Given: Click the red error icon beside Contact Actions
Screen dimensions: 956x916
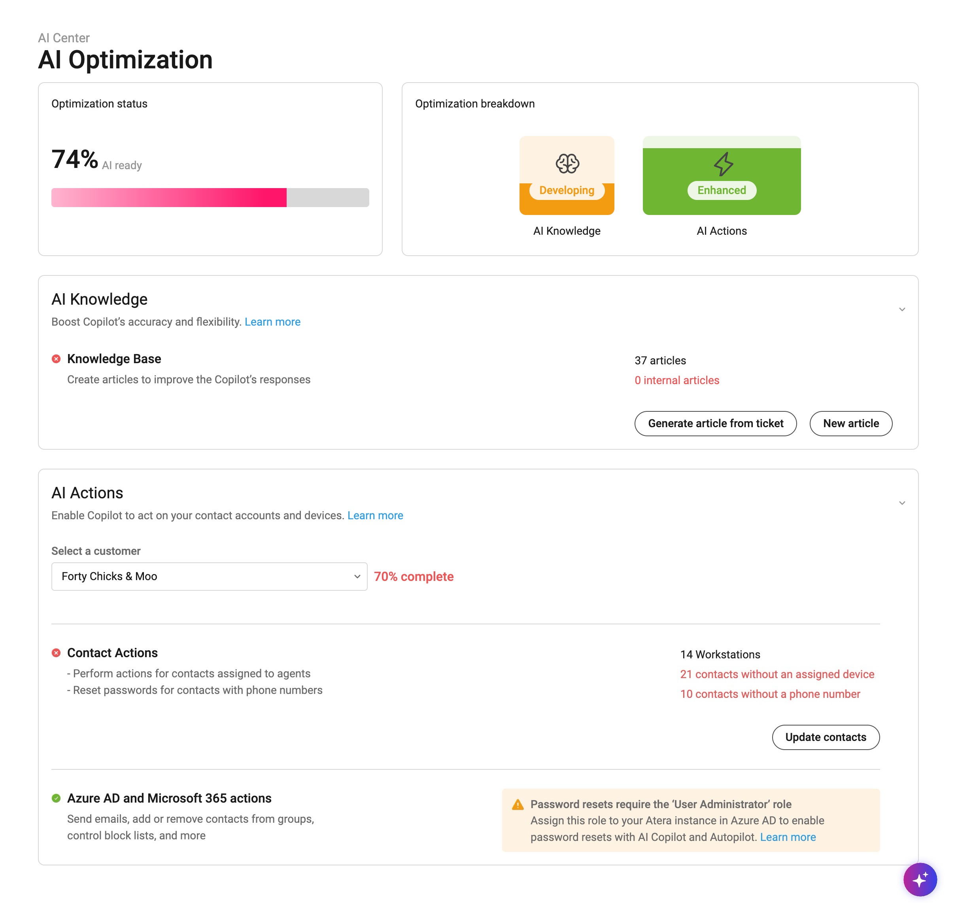Looking at the screenshot, I should click(56, 653).
